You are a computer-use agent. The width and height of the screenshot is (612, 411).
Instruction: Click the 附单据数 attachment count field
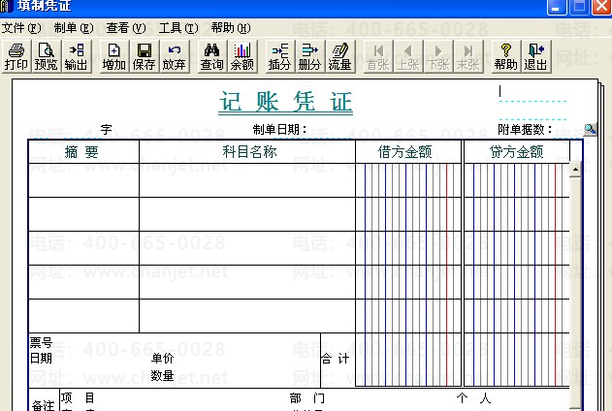[568, 130]
